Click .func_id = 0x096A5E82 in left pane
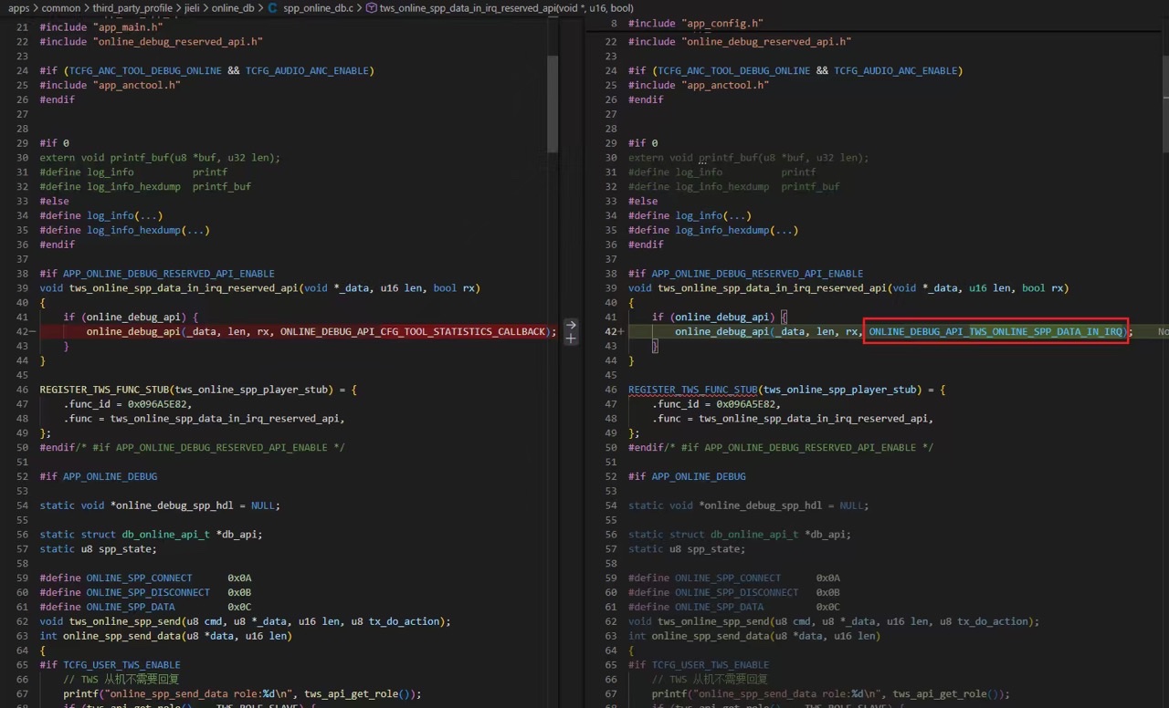The width and height of the screenshot is (1169, 708). click(x=128, y=404)
